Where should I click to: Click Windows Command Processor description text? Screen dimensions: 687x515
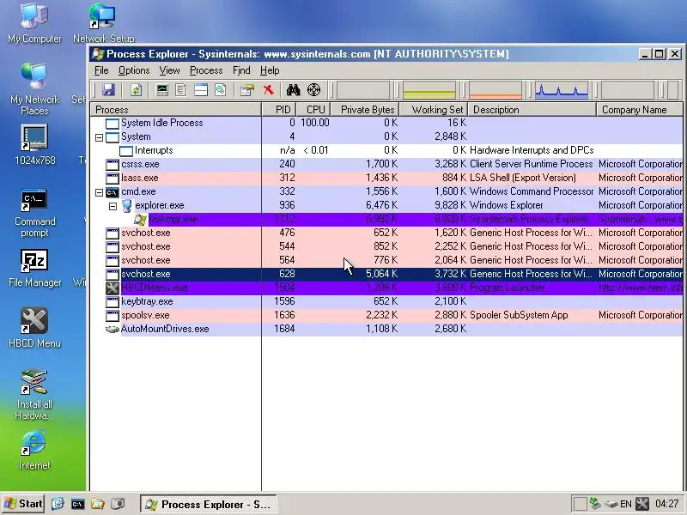coord(532,191)
